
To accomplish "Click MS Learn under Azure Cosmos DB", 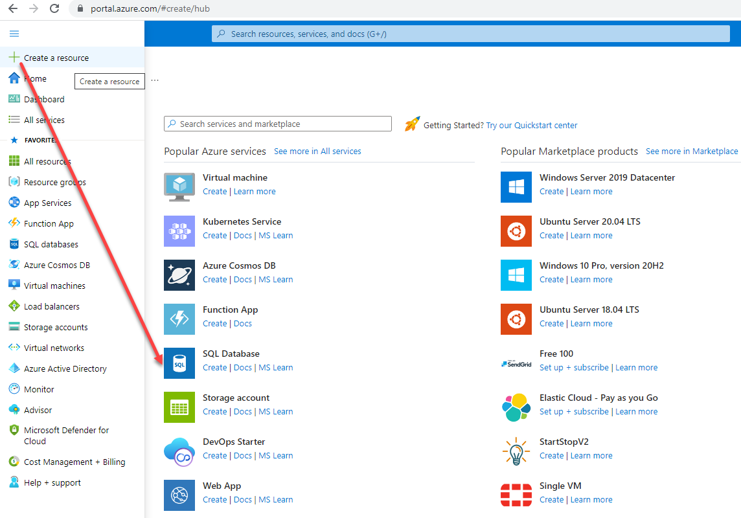I will tap(275, 279).
